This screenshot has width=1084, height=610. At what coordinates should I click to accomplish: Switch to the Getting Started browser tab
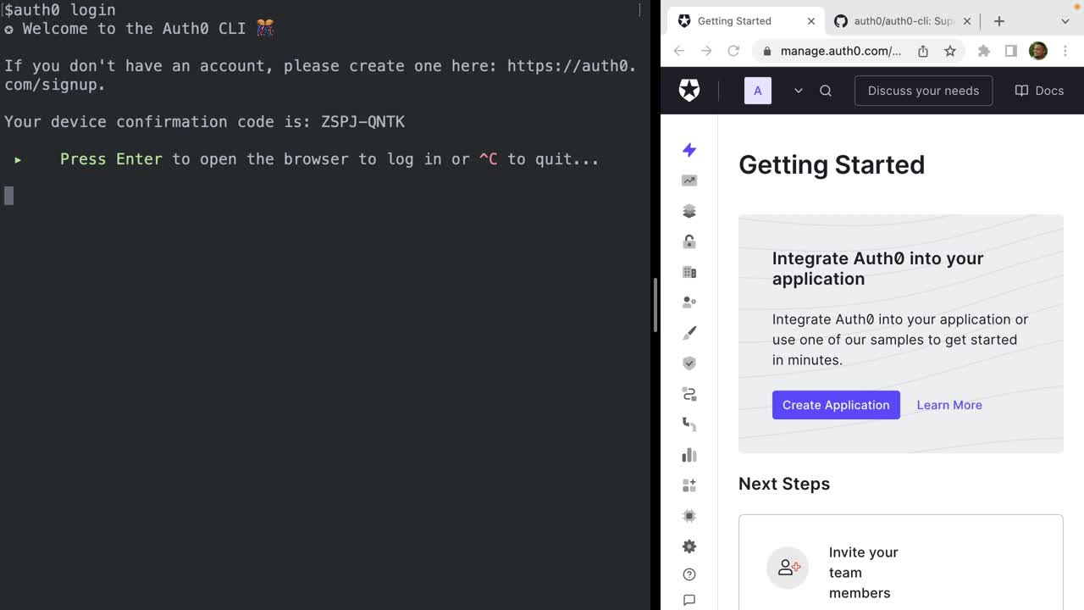point(745,20)
